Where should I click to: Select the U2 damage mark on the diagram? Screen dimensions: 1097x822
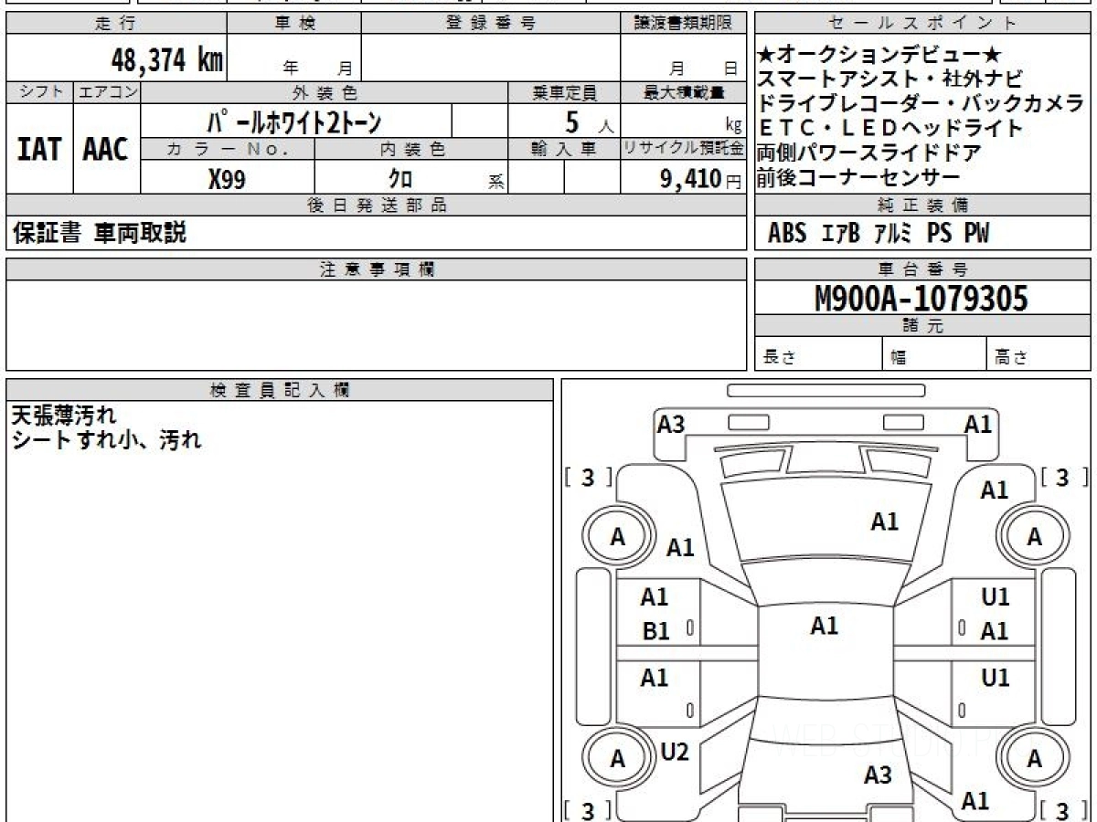click(x=675, y=752)
